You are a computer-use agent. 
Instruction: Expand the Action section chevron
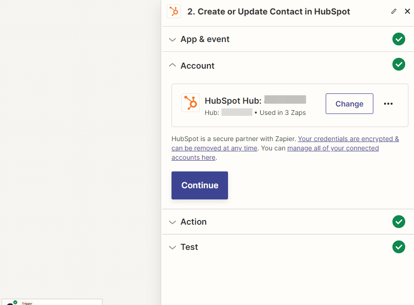point(172,222)
